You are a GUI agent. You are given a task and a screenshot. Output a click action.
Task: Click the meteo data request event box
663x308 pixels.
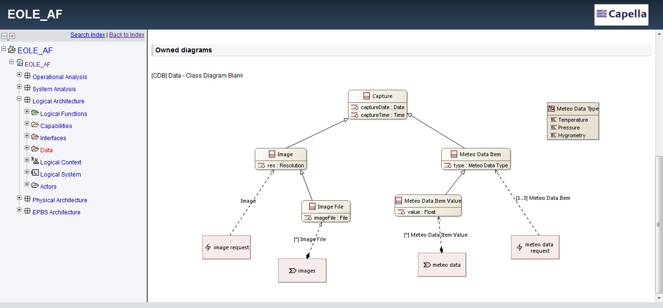click(x=535, y=247)
